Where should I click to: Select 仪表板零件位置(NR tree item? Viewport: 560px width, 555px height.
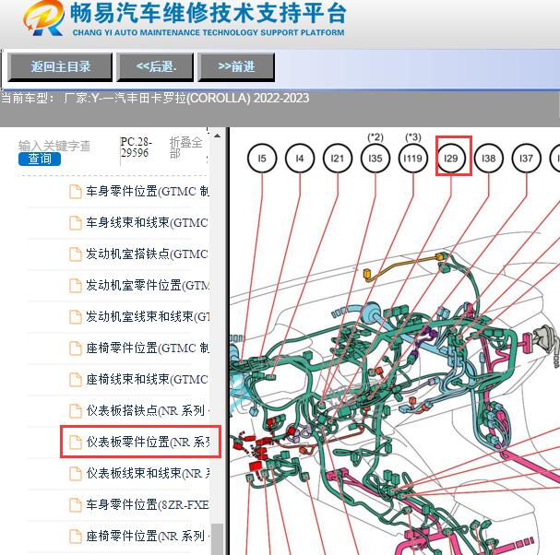click(x=148, y=442)
